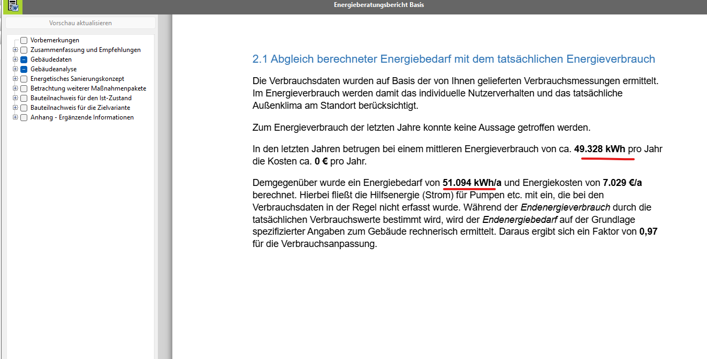Toggle the Gebäudeanalyse partial checkbox
The height and width of the screenshot is (359, 707).
click(24, 69)
